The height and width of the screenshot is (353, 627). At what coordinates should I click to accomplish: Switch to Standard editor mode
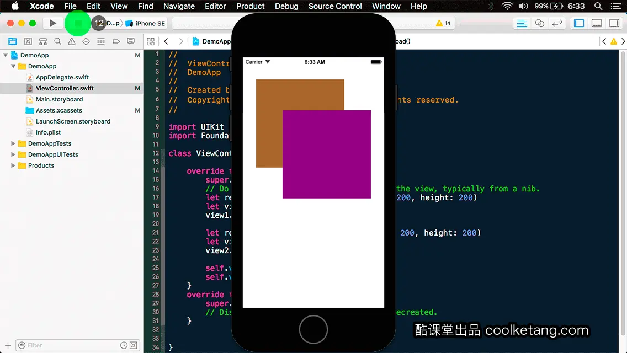[x=522, y=23]
